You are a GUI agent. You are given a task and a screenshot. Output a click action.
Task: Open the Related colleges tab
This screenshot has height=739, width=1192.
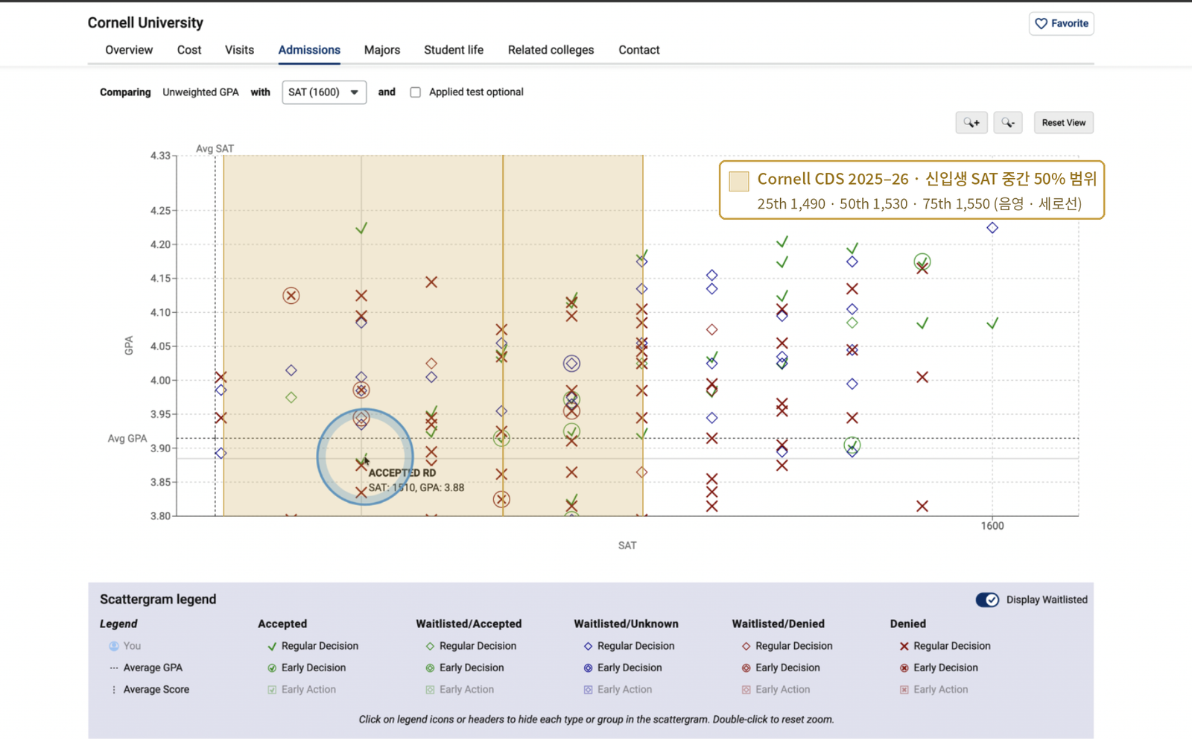[x=551, y=50]
